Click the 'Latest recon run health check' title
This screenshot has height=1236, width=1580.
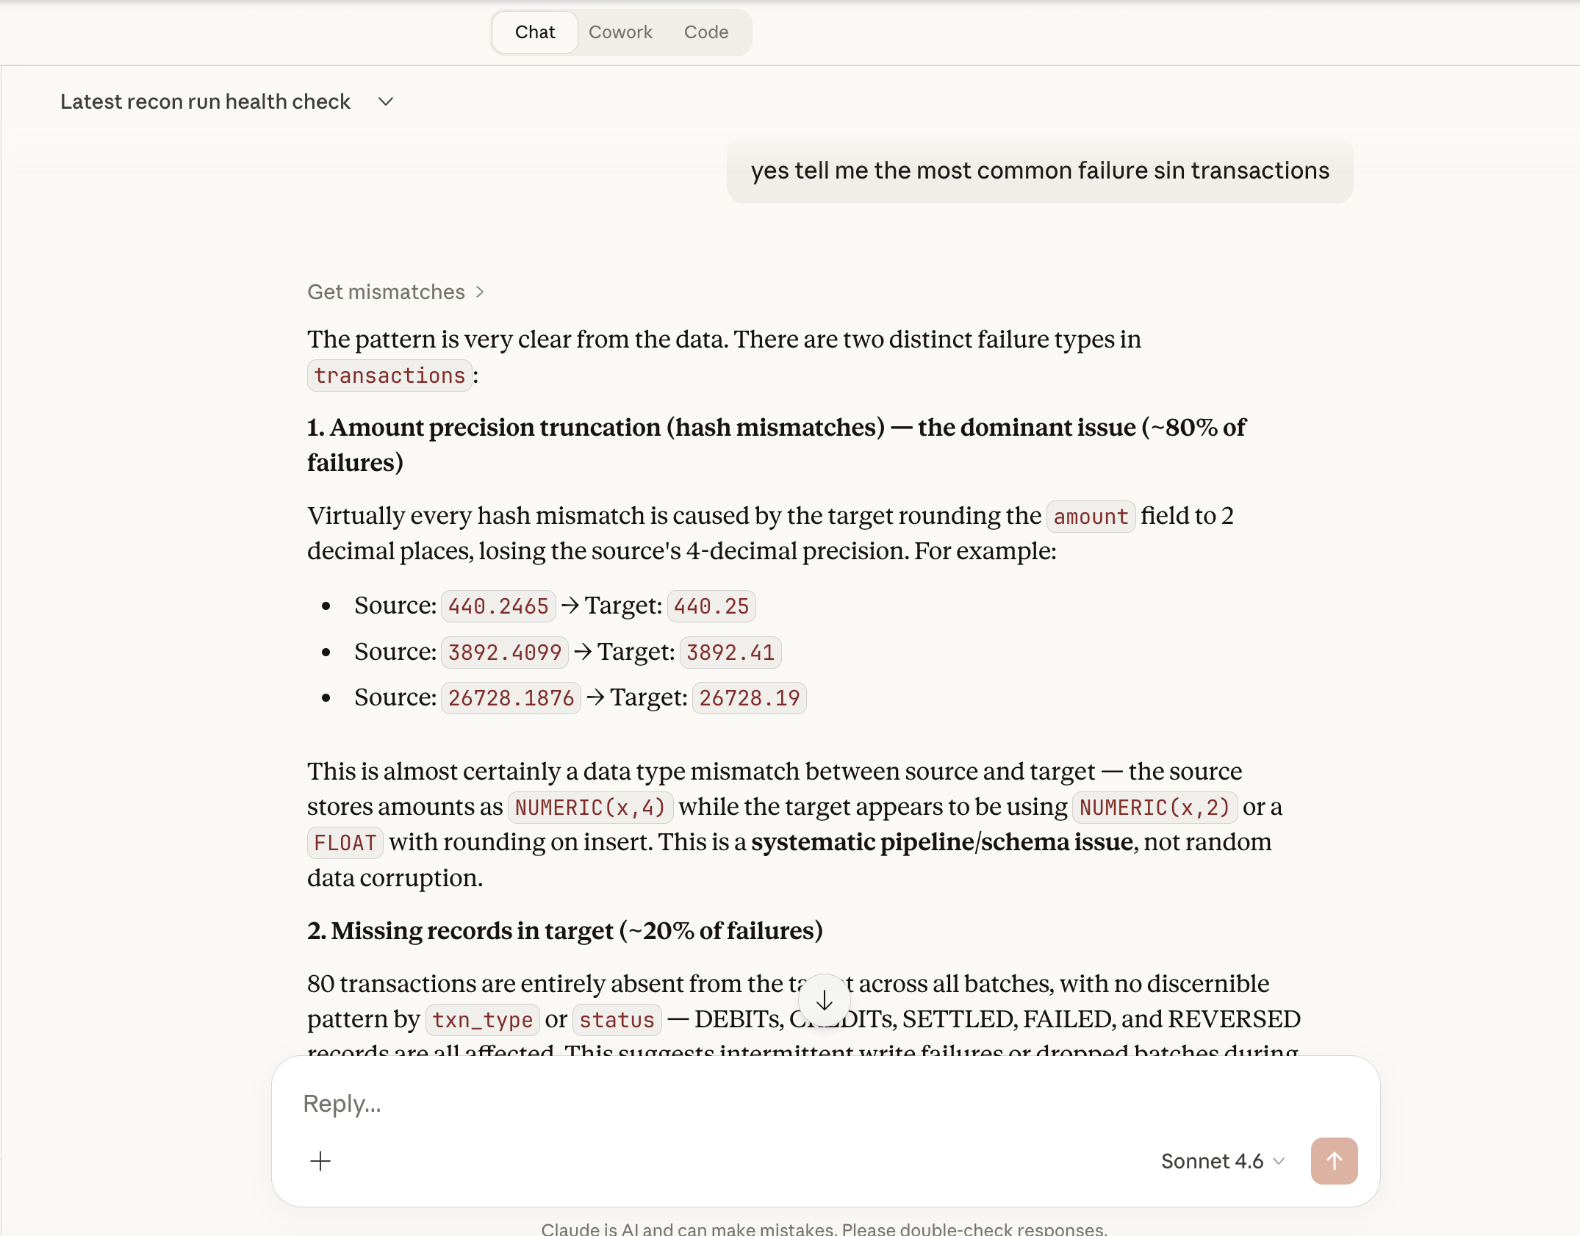point(205,102)
